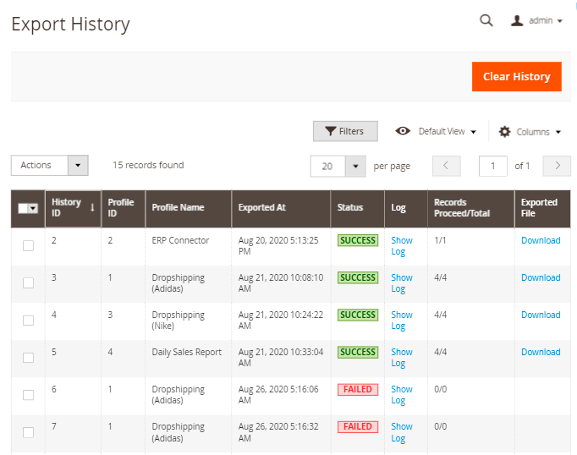The width and height of the screenshot is (577, 455).
Task: Select the checkbox for Daily Sales Report row
Action: 28,358
